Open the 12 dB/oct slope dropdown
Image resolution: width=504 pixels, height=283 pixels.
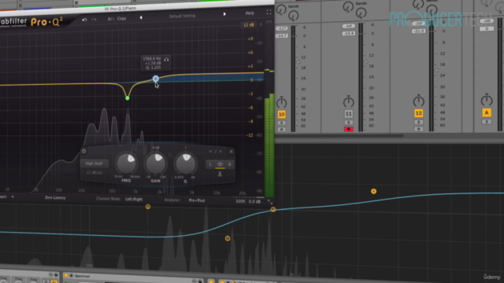click(94, 172)
